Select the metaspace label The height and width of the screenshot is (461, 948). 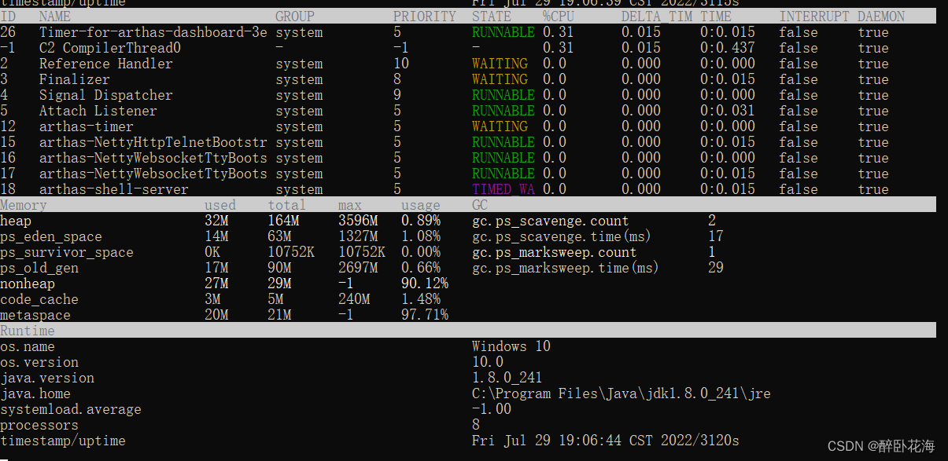click(x=35, y=315)
